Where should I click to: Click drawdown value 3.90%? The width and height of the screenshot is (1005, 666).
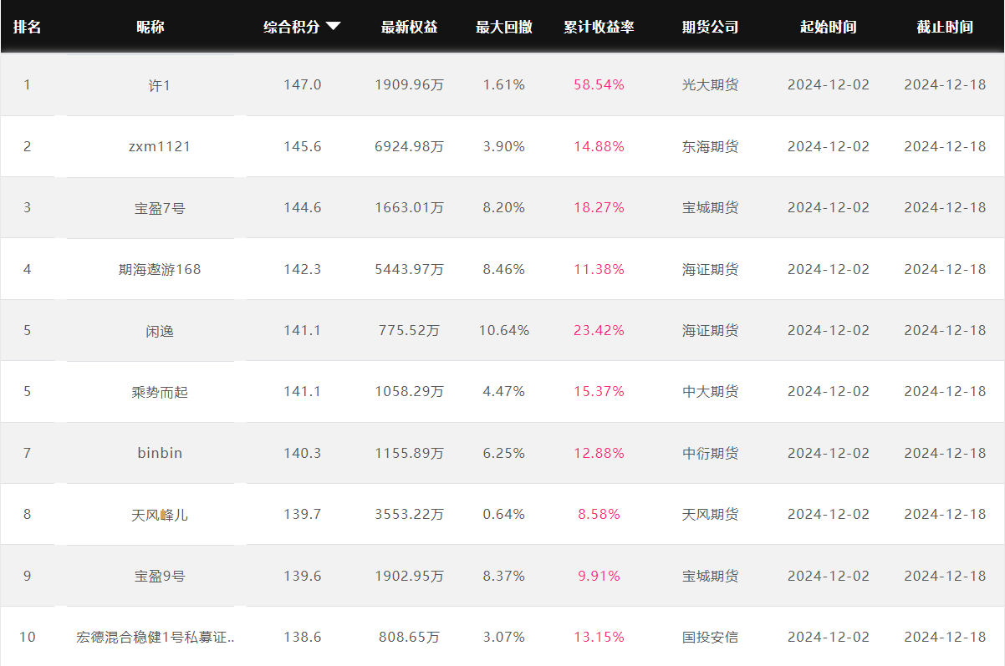pyautogui.click(x=504, y=146)
